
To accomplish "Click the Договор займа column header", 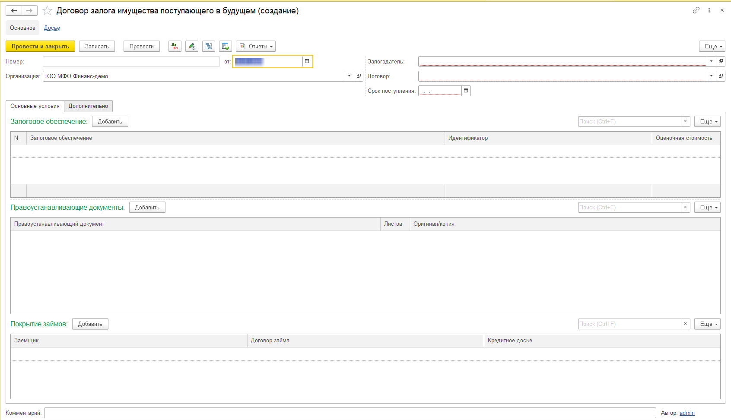I will pos(365,341).
